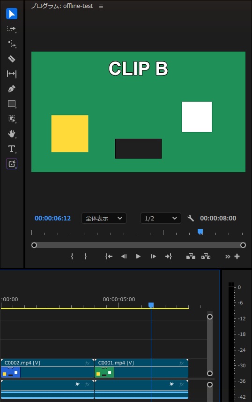Click right handle of monitor zoom scrollbar
252x402 pixels.
tap(243, 245)
